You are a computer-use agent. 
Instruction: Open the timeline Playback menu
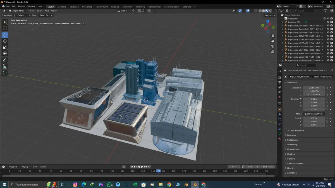pos(14,167)
